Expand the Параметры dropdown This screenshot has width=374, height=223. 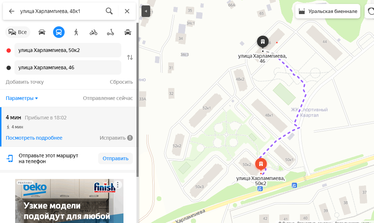click(22, 98)
